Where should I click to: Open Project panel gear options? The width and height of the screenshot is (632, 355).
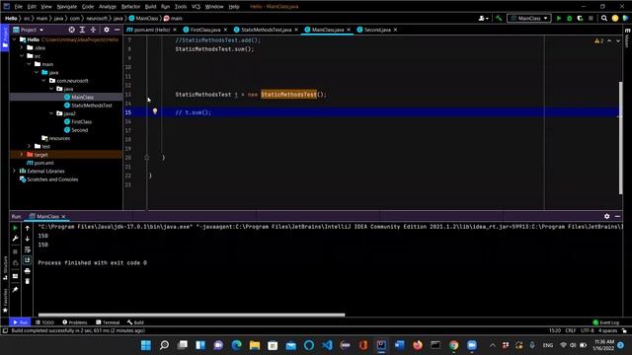click(x=107, y=30)
